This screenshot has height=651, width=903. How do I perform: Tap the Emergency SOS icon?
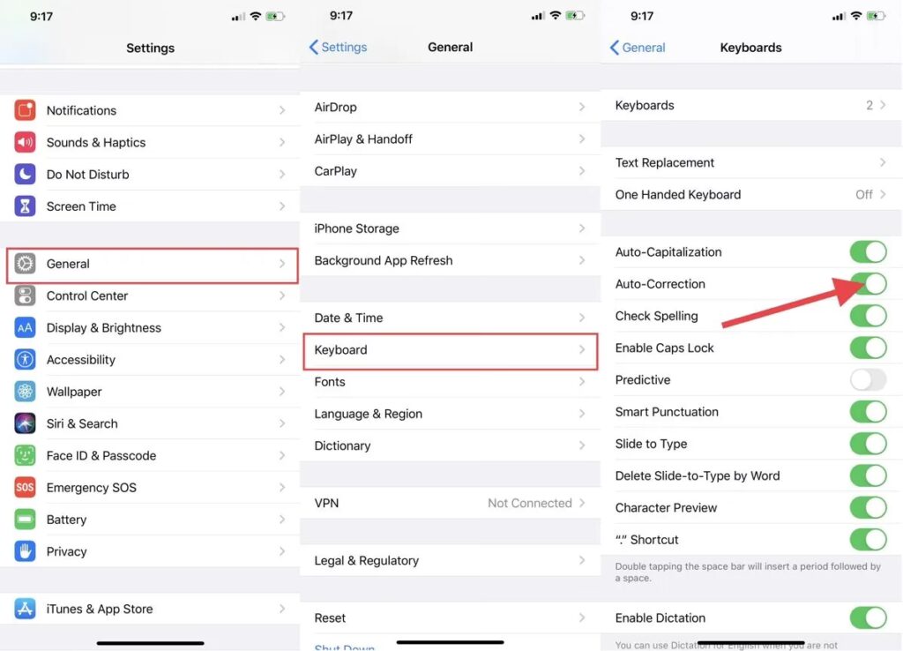pyautogui.click(x=25, y=488)
